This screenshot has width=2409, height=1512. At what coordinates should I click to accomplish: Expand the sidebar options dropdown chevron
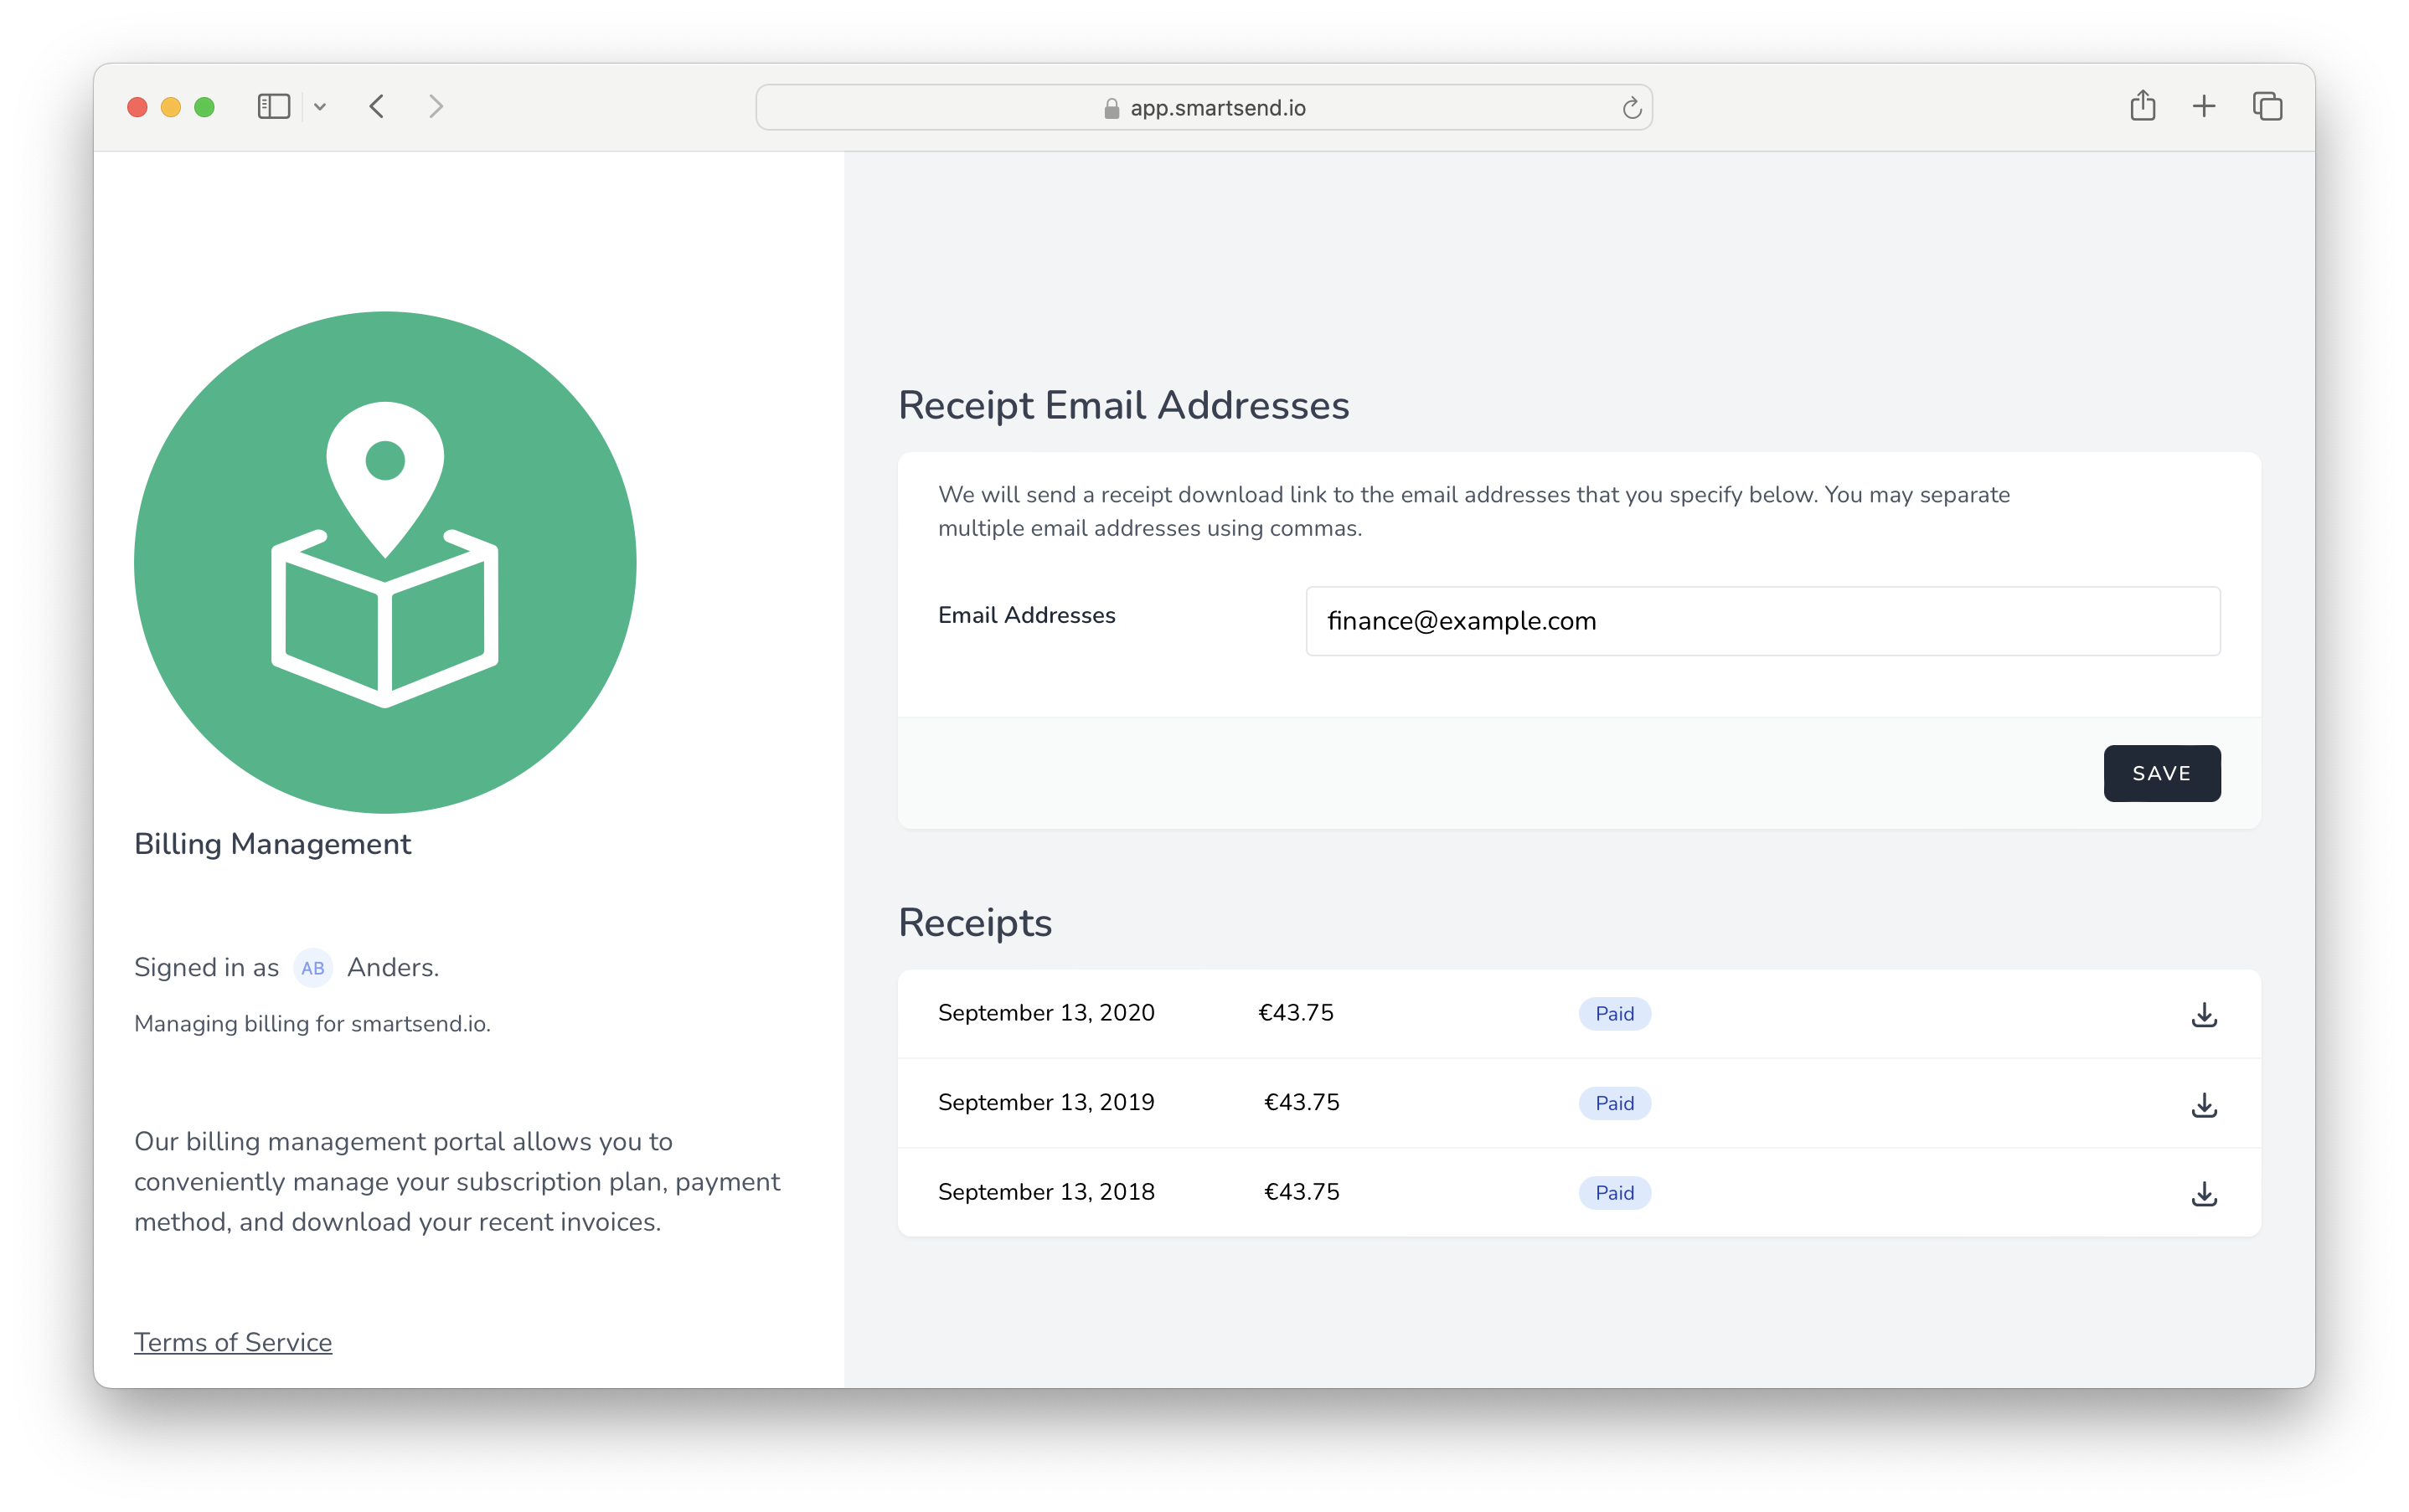[x=320, y=107]
